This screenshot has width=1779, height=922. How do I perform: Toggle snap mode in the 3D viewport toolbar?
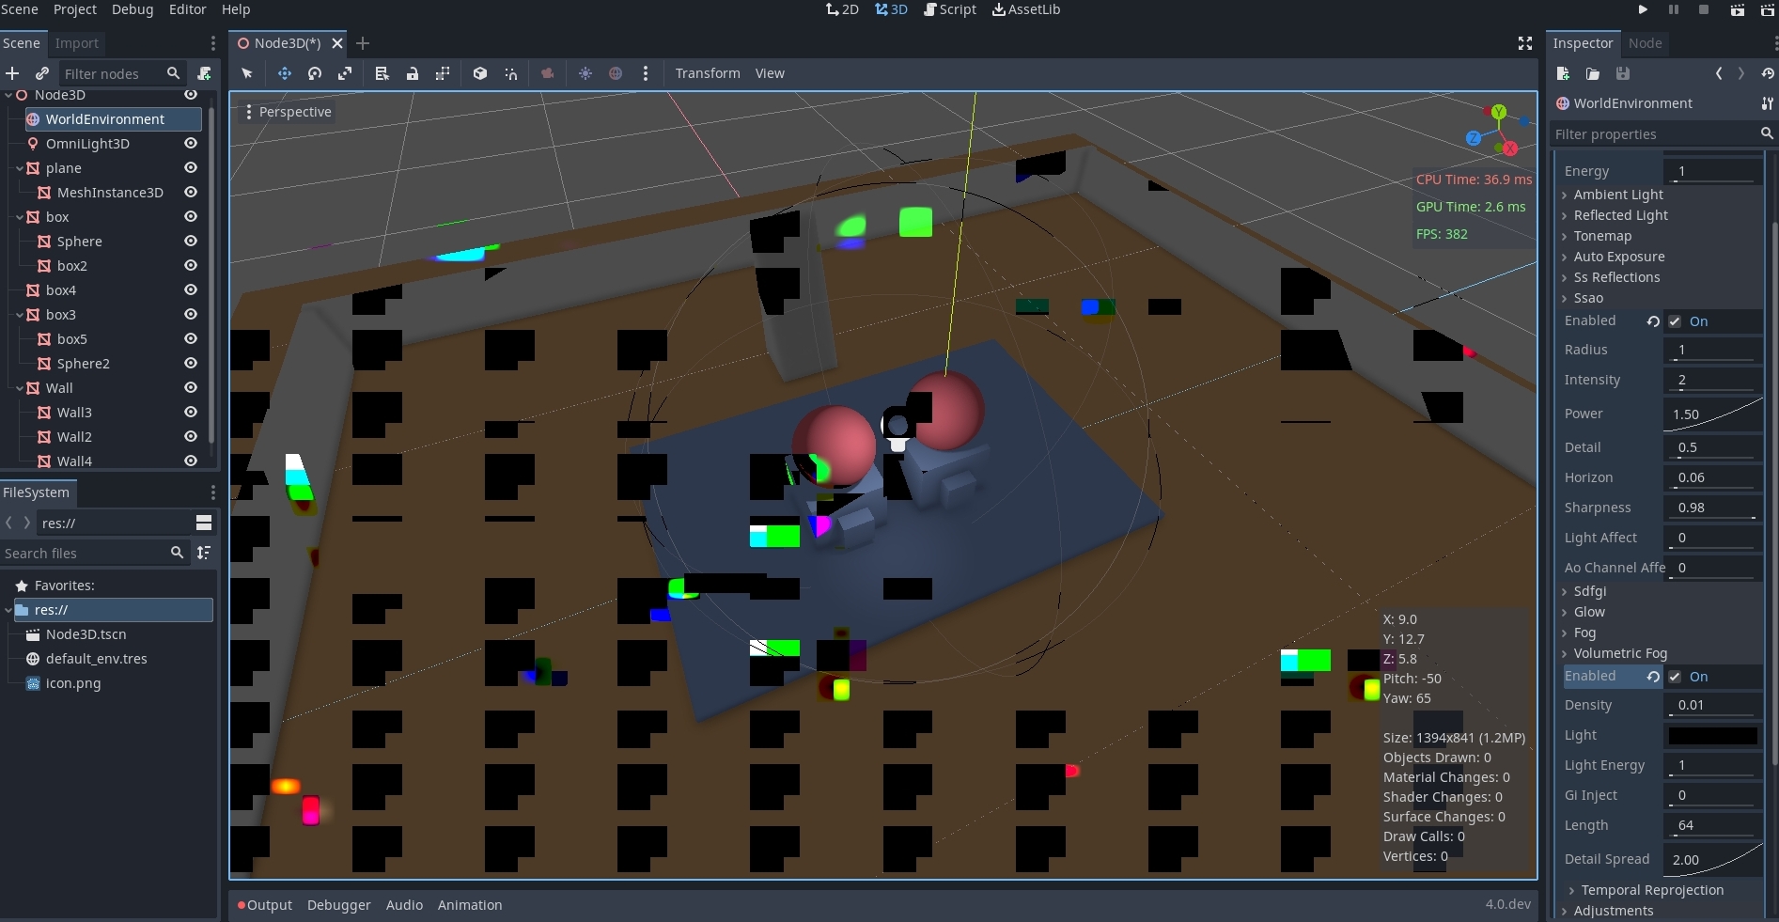510,73
